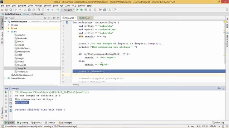Click Collapse All icon in Project panel
Screen dimensions: 229x128
(49, 18)
